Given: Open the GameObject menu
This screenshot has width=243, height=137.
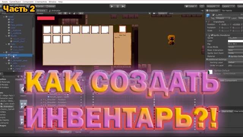Looking at the screenshot, I should [15, 2].
